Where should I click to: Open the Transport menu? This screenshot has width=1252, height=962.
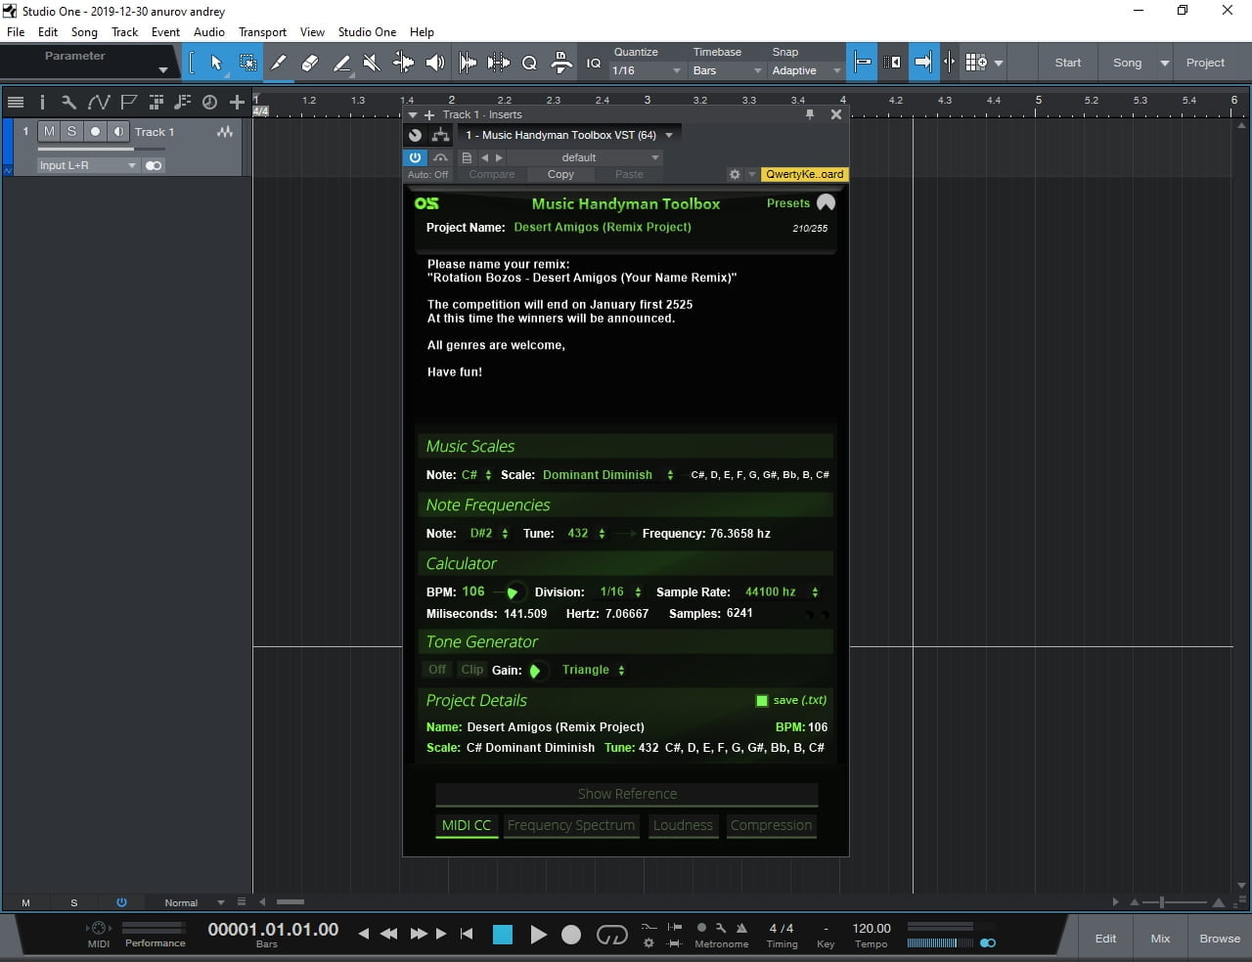coord(262,32)
